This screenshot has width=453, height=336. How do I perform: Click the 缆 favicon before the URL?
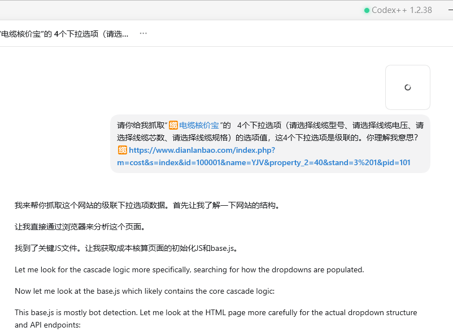pos(122,150)
